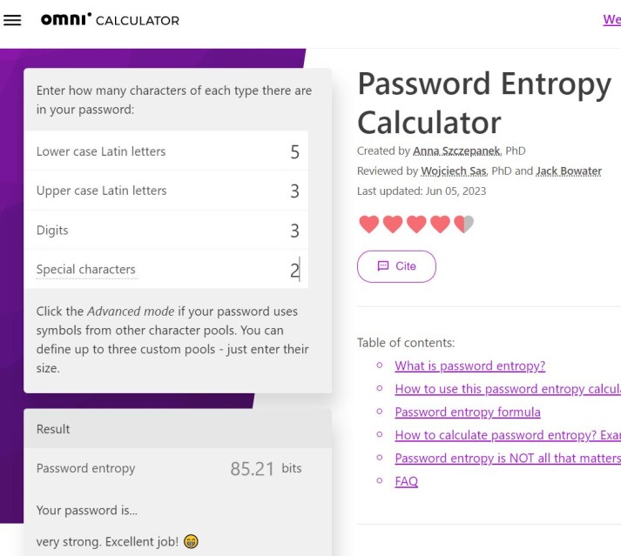Rate with the second heart icon

(393, 224)
